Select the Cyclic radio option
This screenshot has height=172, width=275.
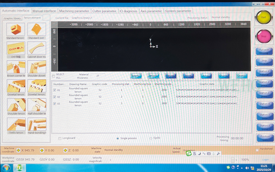tap(151, 138)
